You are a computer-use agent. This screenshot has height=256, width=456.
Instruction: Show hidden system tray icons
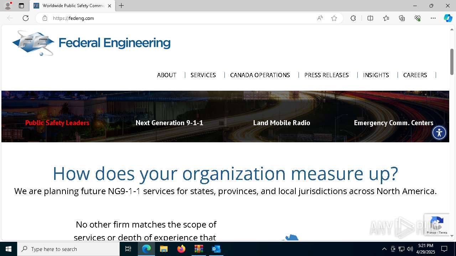pos(384,249)
